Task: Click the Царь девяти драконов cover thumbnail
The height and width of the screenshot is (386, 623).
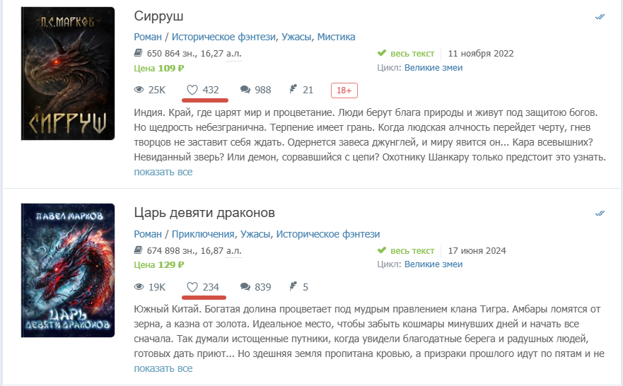Action: coord(68,270)
